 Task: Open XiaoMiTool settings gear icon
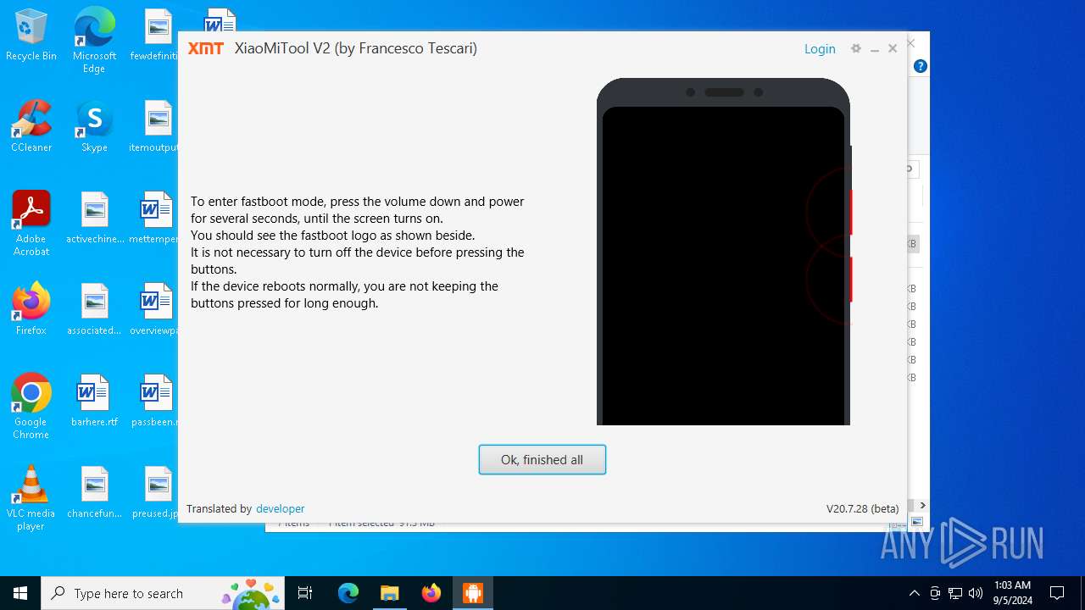856,49
